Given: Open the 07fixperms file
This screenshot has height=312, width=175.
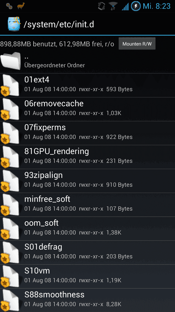Looking at the screenshot, I should [87, 133].
